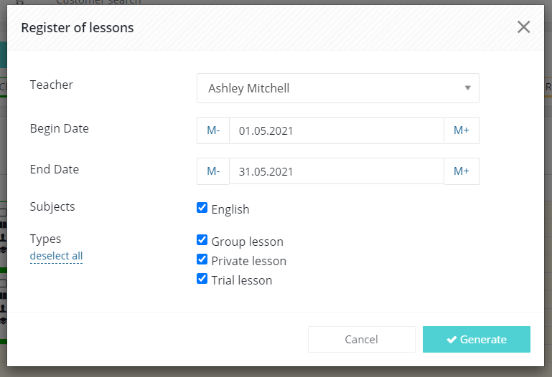
Task: Click the checkmark icon on Generate
Action: pos(452,340)
